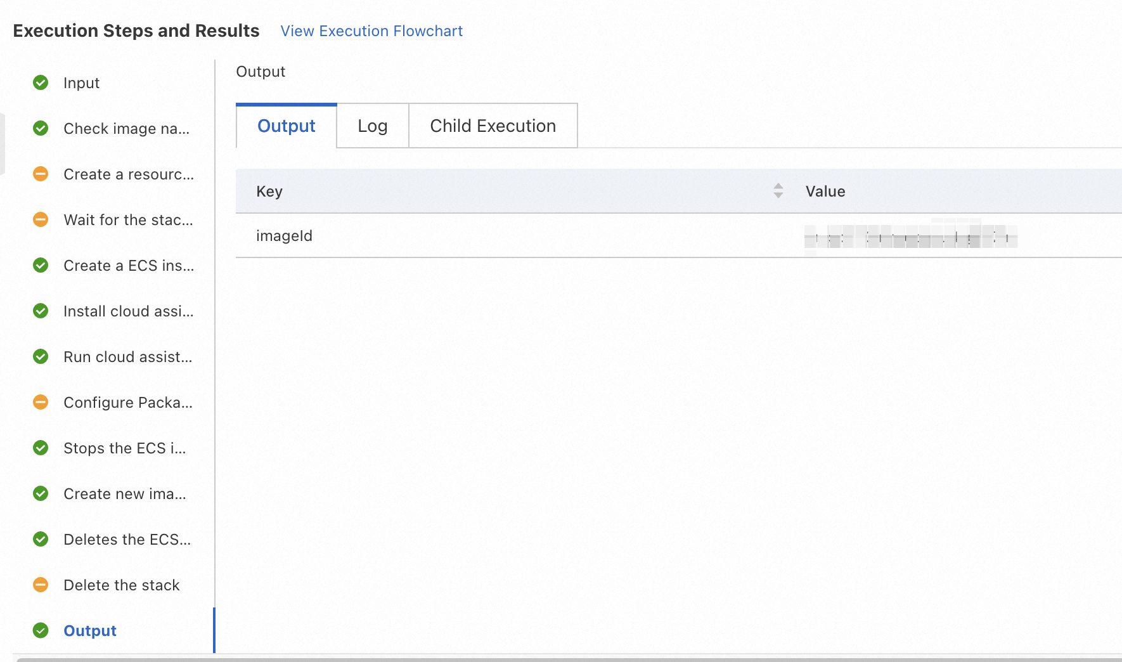Select the Install cloud assistant step
Viewport: 1122px width, 662px height.
pyautogui.click(x=129, y=311)
